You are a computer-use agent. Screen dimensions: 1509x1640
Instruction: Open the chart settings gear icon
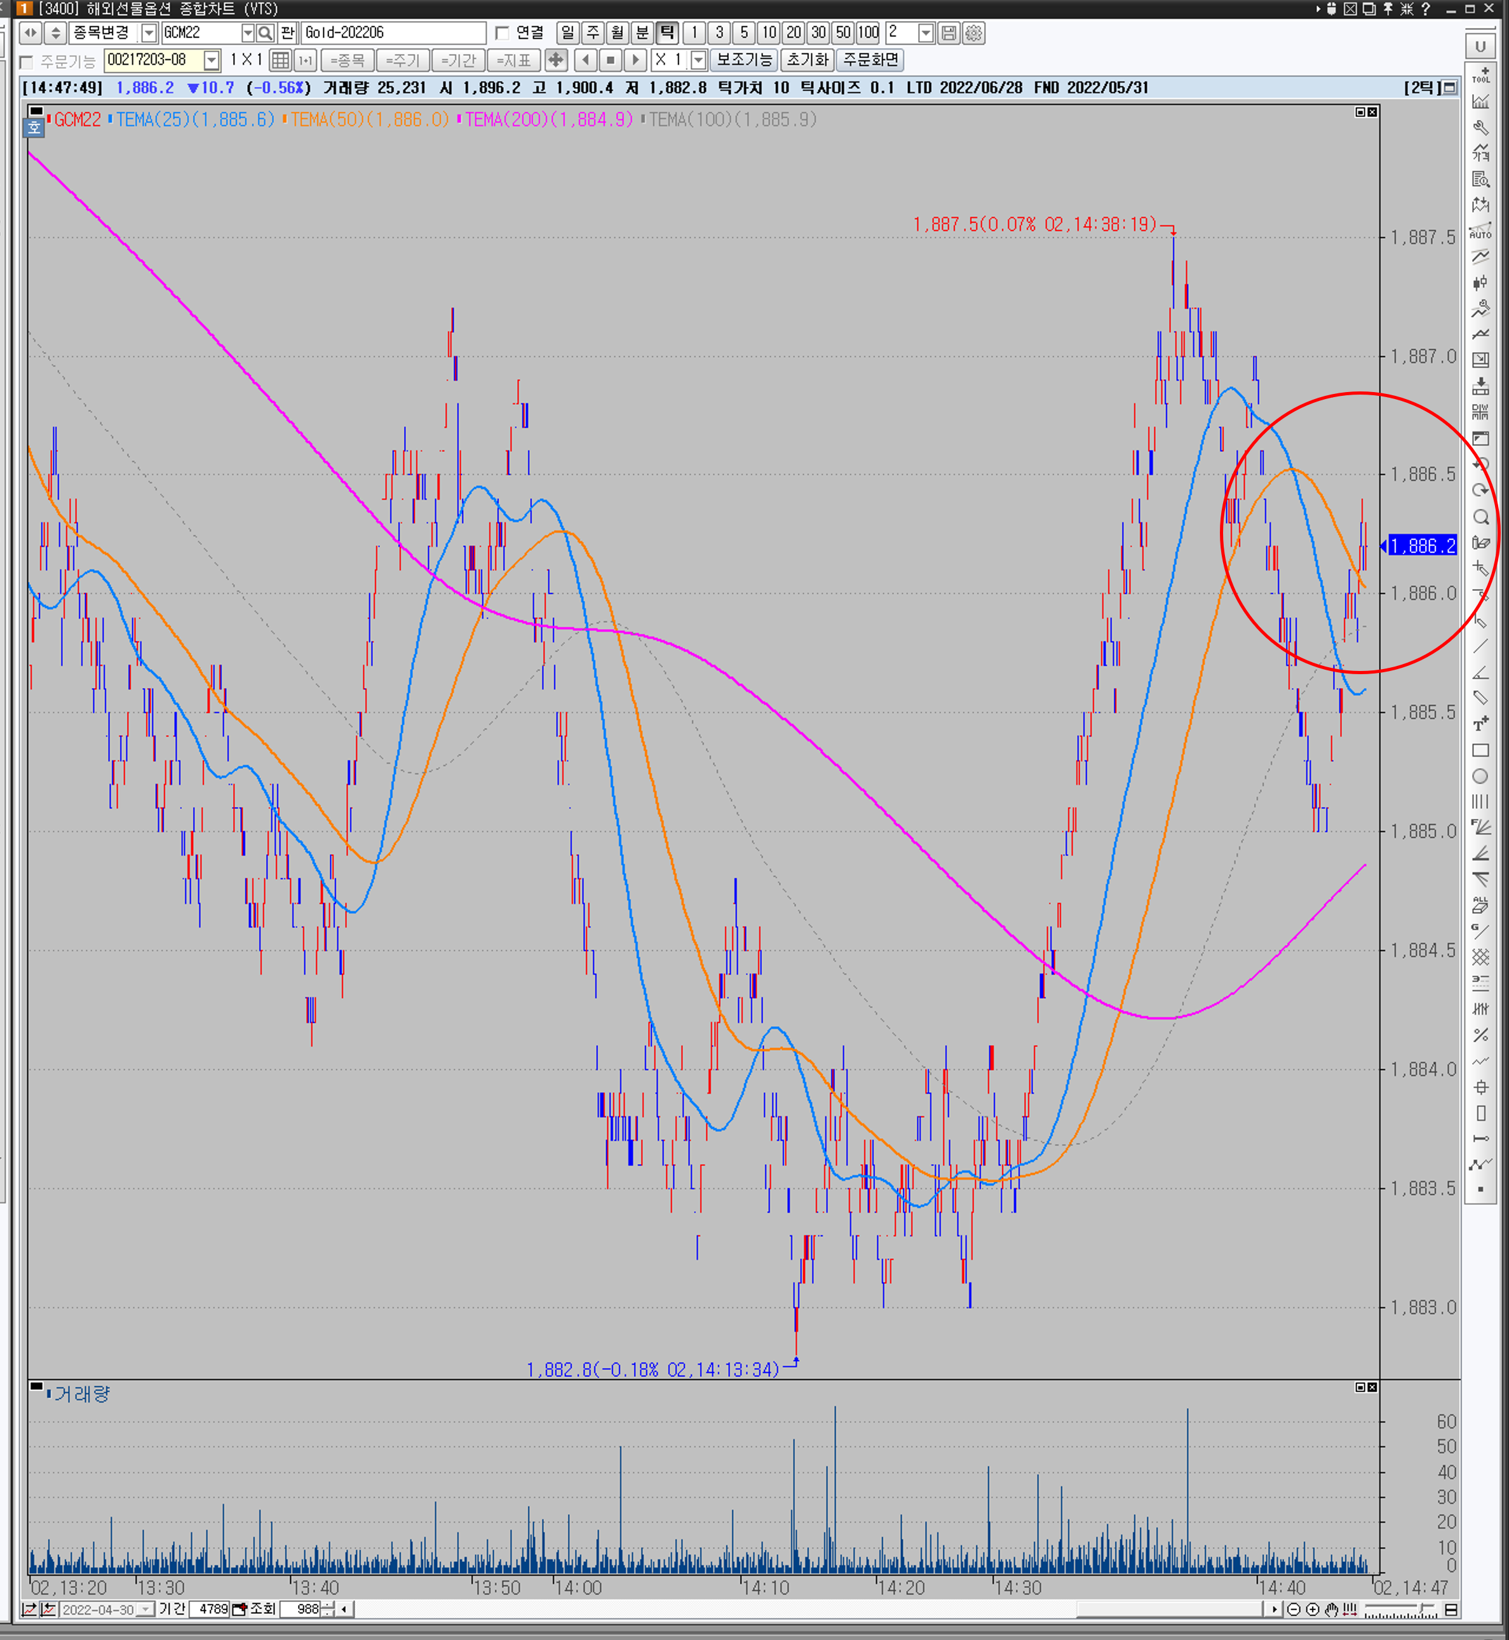coord(973,32)
